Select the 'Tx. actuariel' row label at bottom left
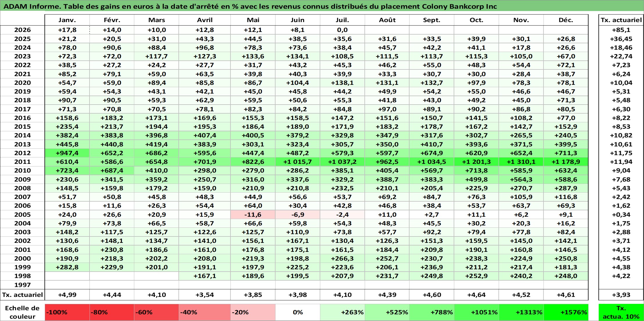 (x=22, y=295)
